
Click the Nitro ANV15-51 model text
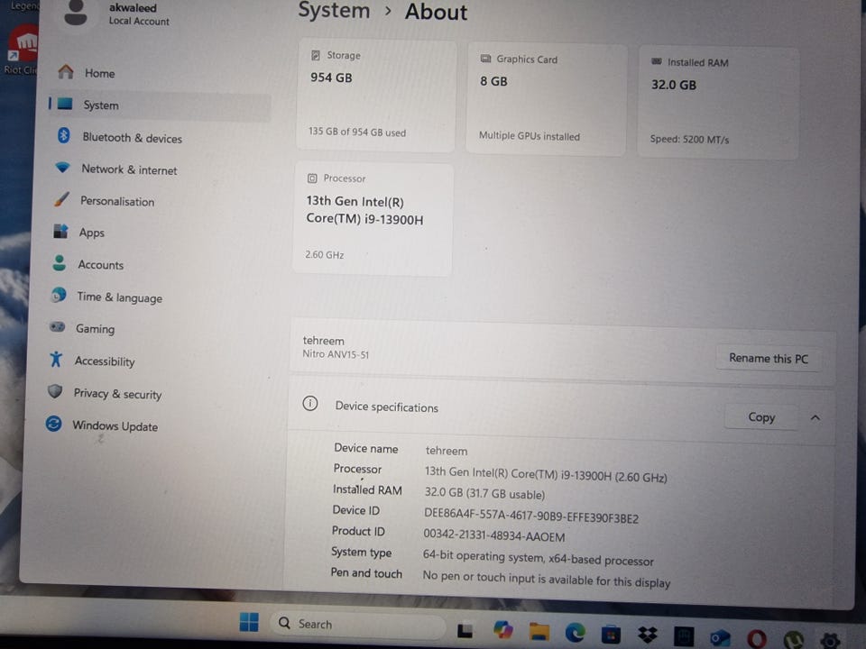click(x=336, y=354)
